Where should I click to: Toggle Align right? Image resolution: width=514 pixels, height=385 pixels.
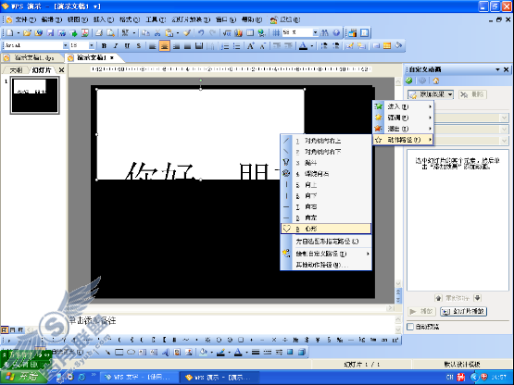(x=176, y=46)
